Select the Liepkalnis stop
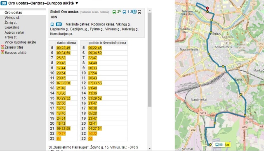This screenshot has height=151, width=264. tap(12, 28)
